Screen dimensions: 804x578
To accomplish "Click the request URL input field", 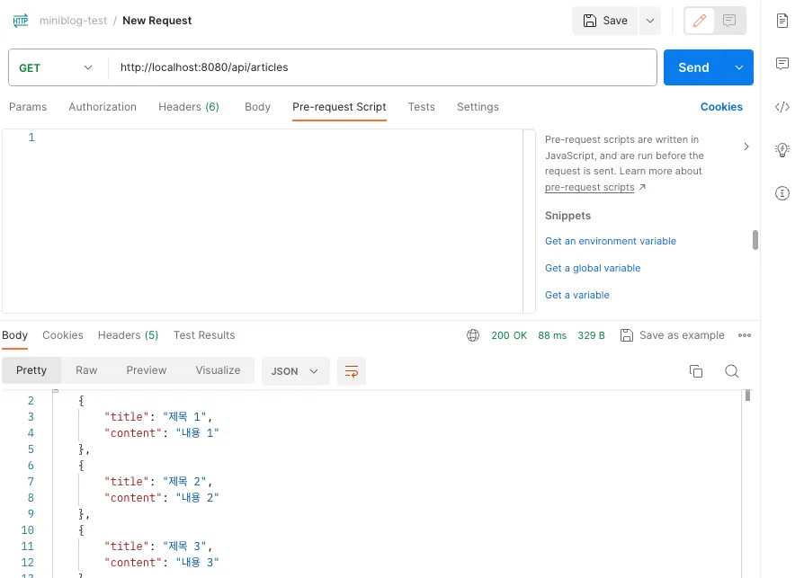I will point(382,67).
